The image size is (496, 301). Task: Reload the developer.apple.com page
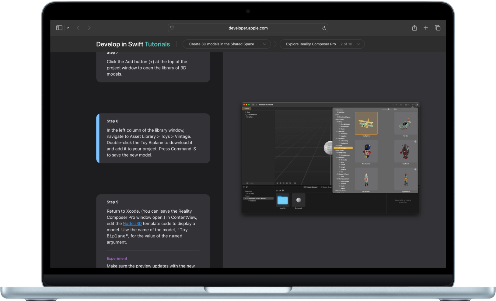[x=324, y=28]
